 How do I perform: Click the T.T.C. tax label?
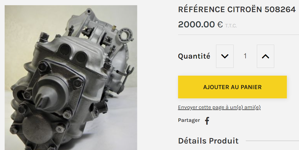[x=231, y=26]
